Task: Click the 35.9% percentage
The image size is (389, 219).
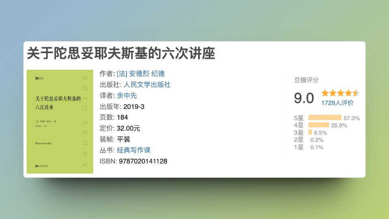Action: pyautogui.click(x=339, y=125)
